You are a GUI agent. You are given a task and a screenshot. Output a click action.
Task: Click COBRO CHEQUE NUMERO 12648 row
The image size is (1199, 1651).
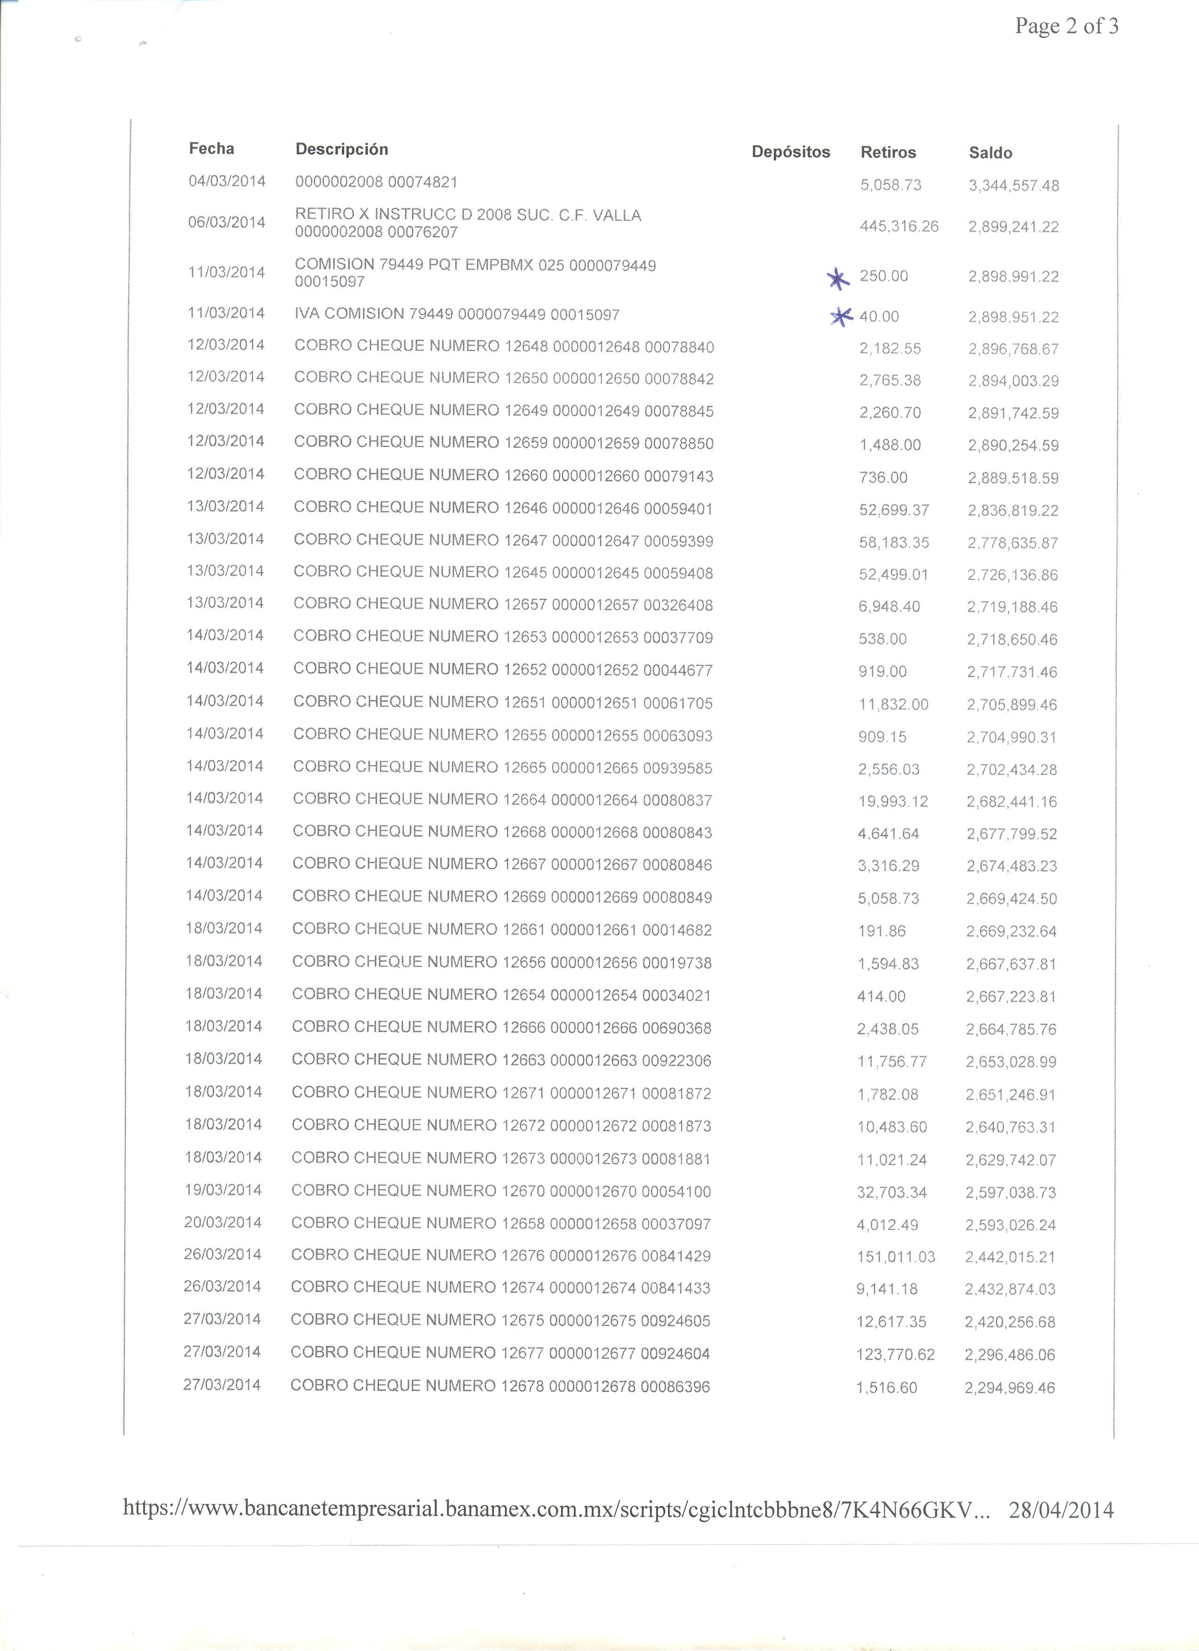point(623,347)
